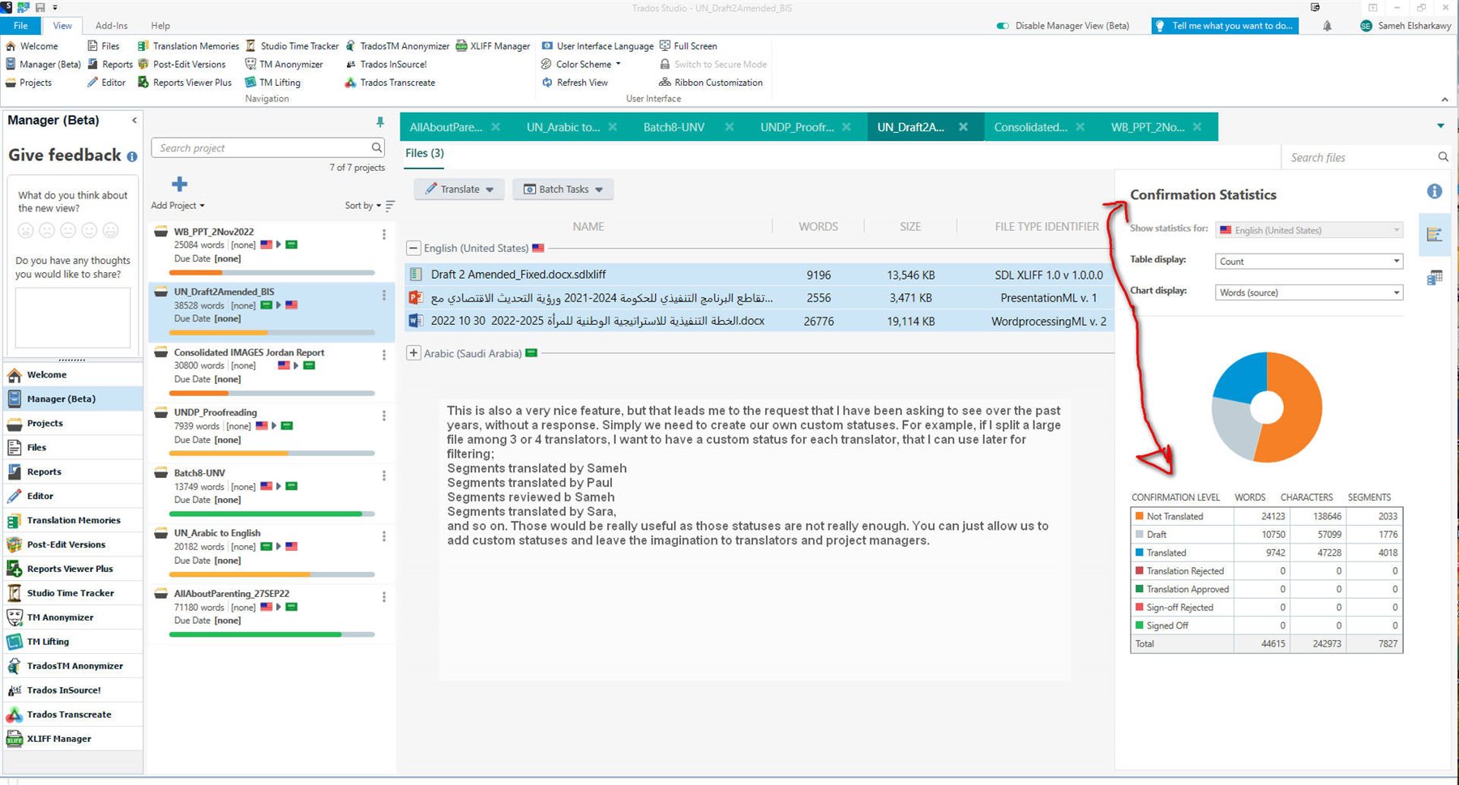
Task: Switch to the Help ribbon tab
Action: [x=160, y=26]
